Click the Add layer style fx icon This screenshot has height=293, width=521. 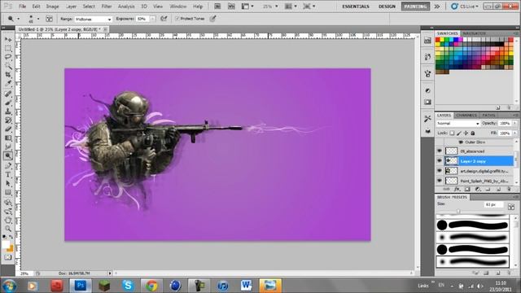[457, 189]
